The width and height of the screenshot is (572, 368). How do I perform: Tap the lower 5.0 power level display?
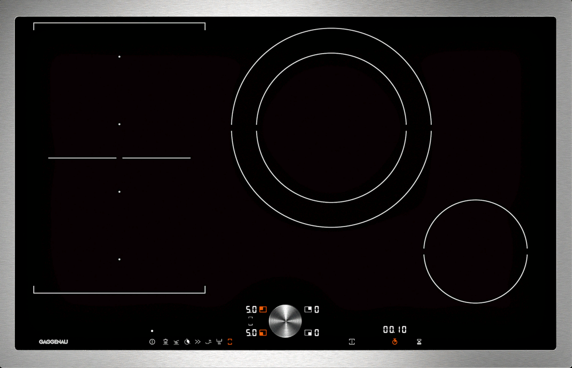click(x=251, y=333)
